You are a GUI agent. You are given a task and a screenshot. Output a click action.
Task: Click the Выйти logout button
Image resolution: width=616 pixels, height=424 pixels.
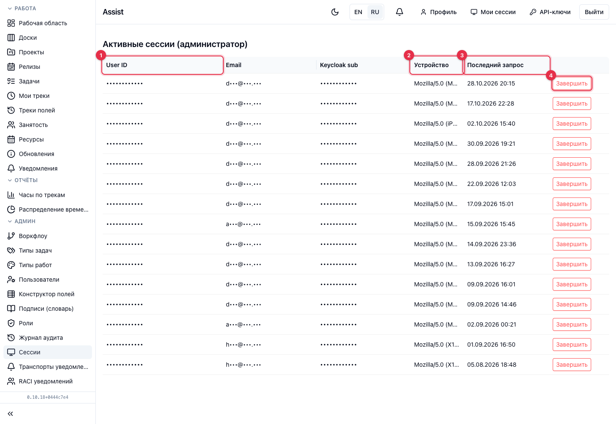click(594, 12)
